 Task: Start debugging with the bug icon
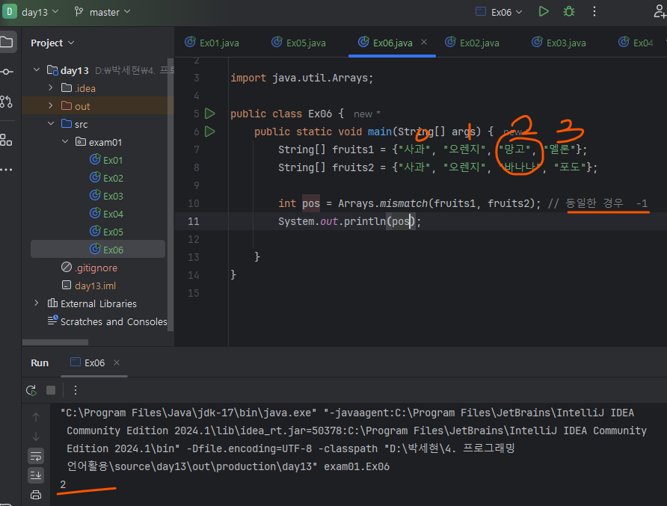tap(569, 11)
